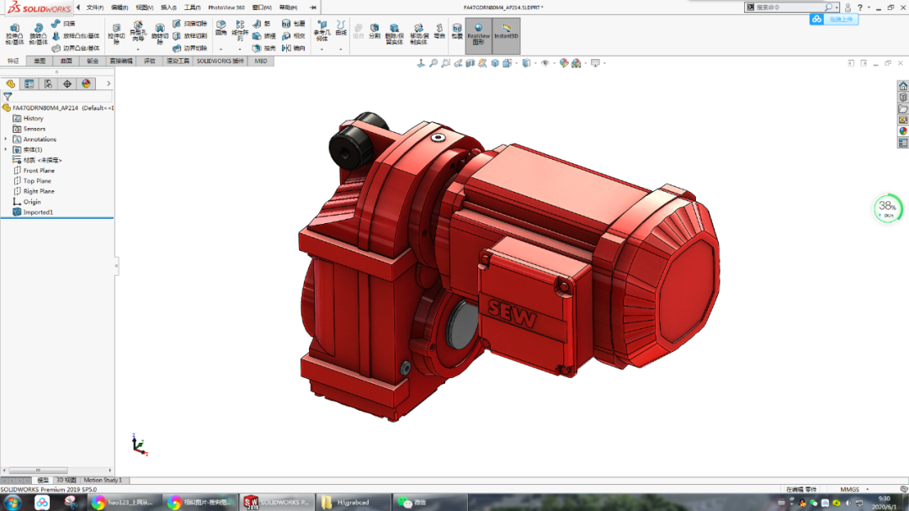Screen dimensions: 909x511
Task: Select the Flex (弯曲) tool
Action: (x=439, y=31)
